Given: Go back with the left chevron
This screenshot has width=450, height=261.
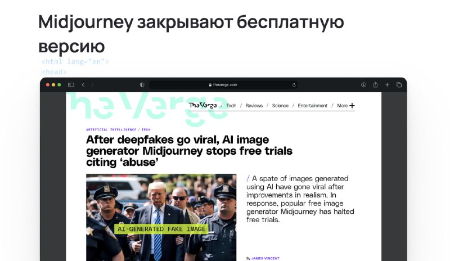Looking at the screenshot, I should point(83,85).
